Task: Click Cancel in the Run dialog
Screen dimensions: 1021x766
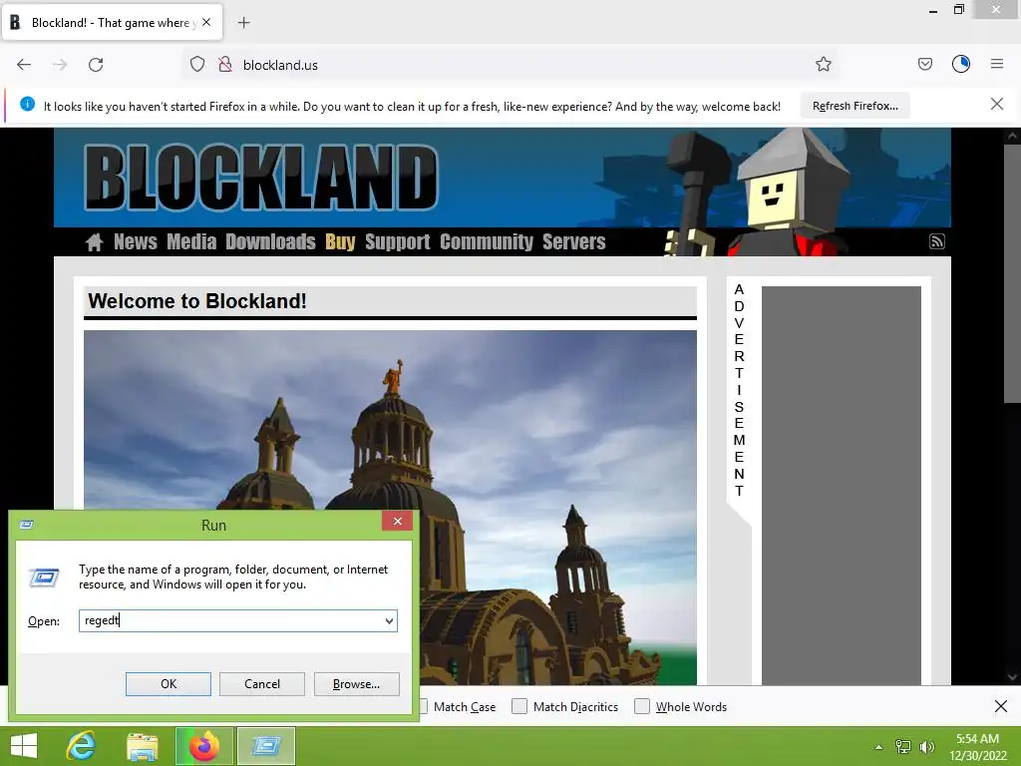Action: (x=262, y=684)
